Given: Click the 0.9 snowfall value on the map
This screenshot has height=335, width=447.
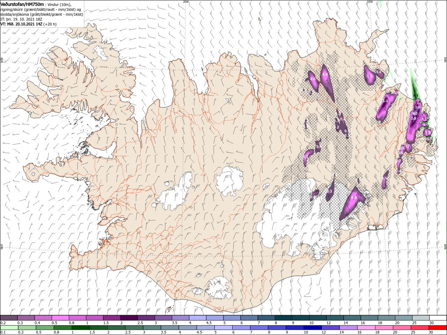Looking at the screenshot, I should point(354,198).
